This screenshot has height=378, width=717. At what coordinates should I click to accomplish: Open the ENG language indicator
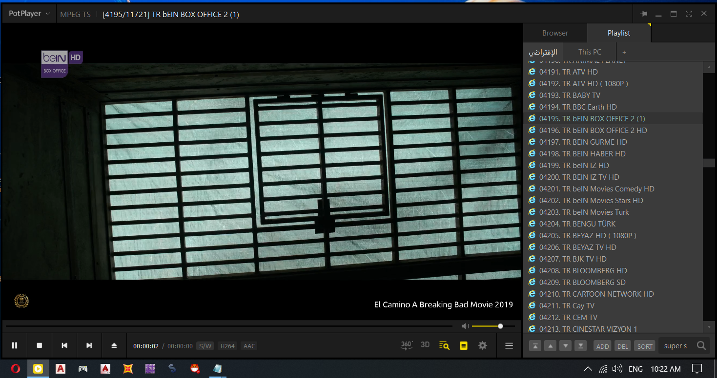[x=635, y=369]
